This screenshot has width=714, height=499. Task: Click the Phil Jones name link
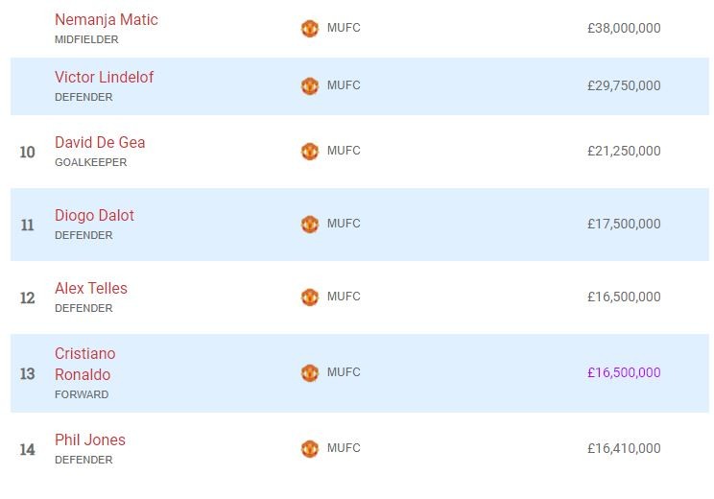89,440
